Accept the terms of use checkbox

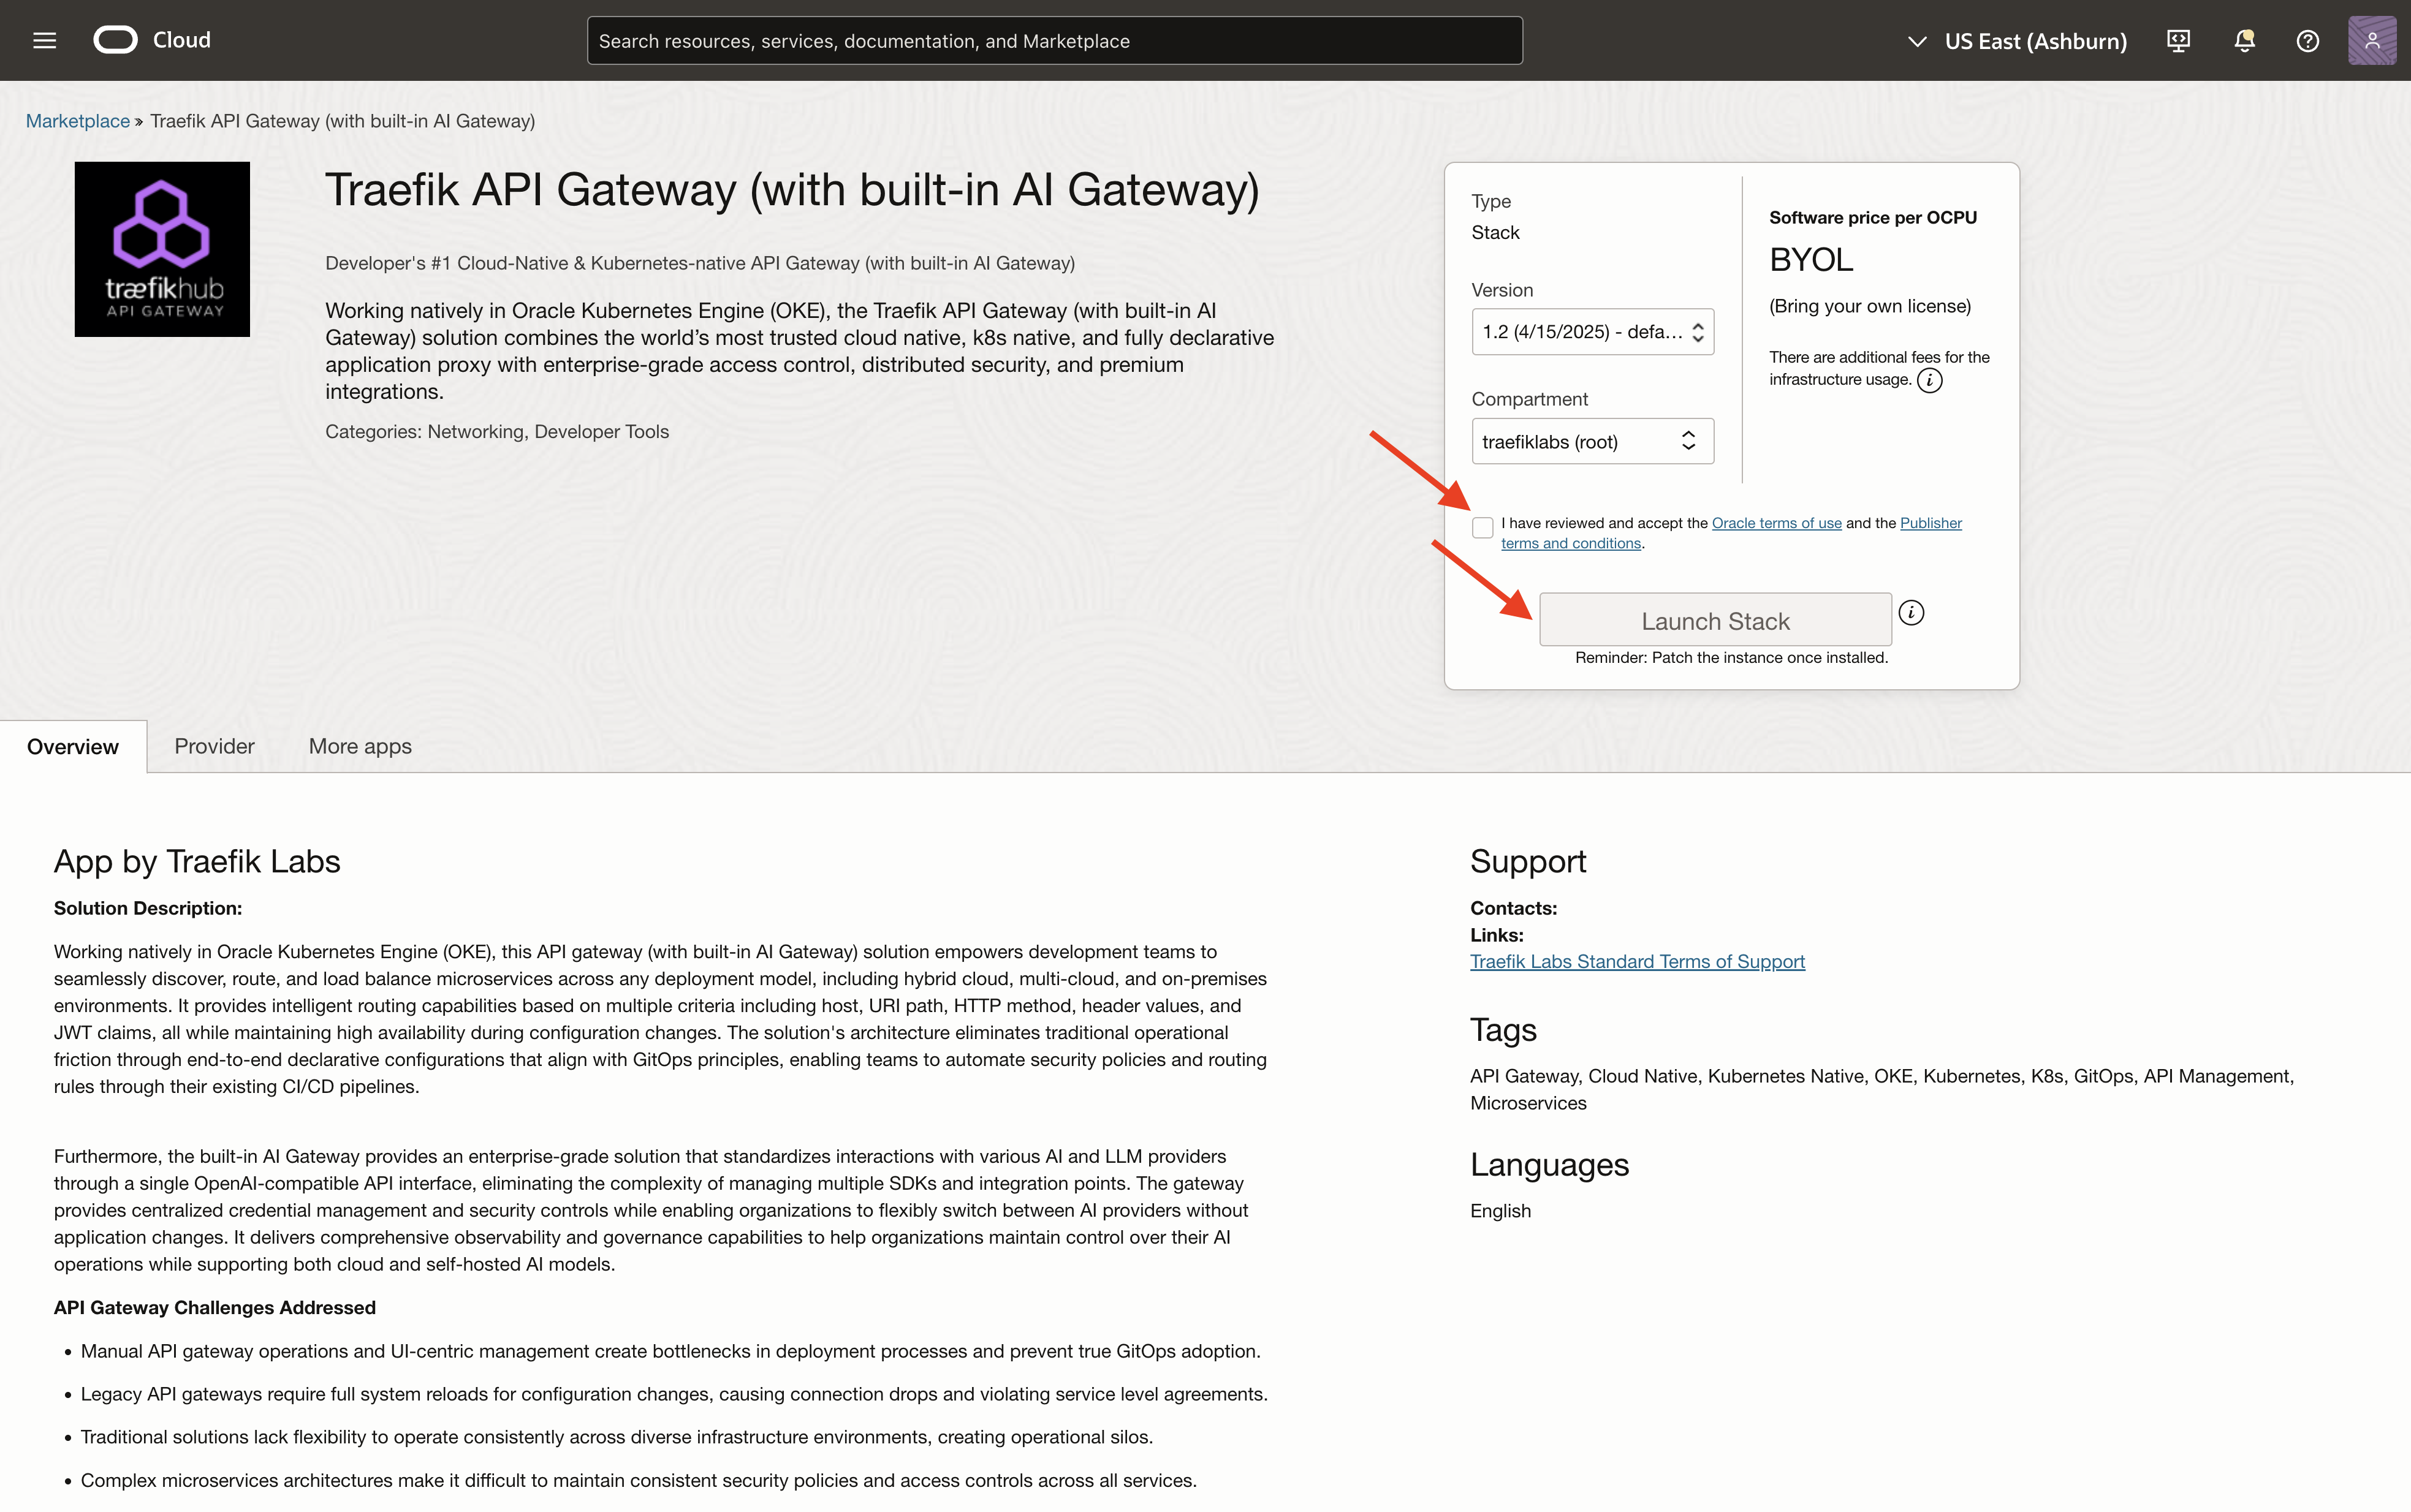point(1483,527)
